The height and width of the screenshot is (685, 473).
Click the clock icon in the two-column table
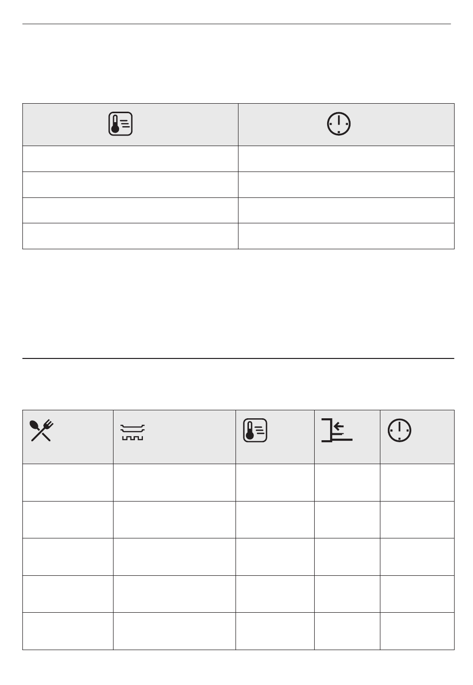pos(339,124)
